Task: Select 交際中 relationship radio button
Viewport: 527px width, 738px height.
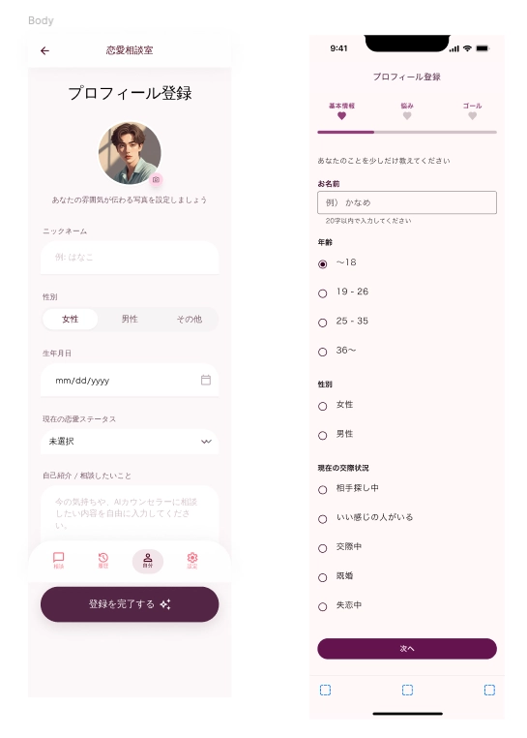Action: (323, 548)
